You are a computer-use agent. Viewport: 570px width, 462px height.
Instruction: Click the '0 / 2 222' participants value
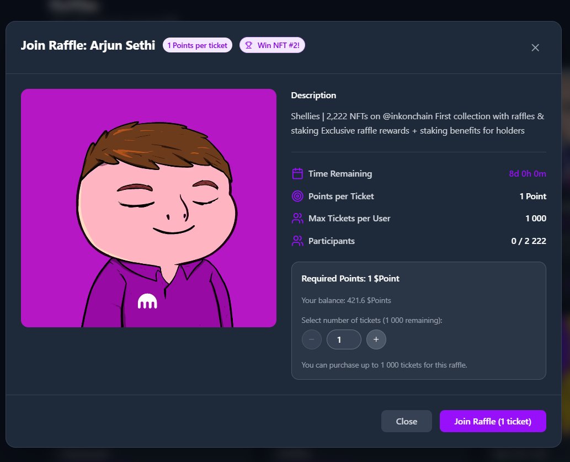click(x=529, y=241)
